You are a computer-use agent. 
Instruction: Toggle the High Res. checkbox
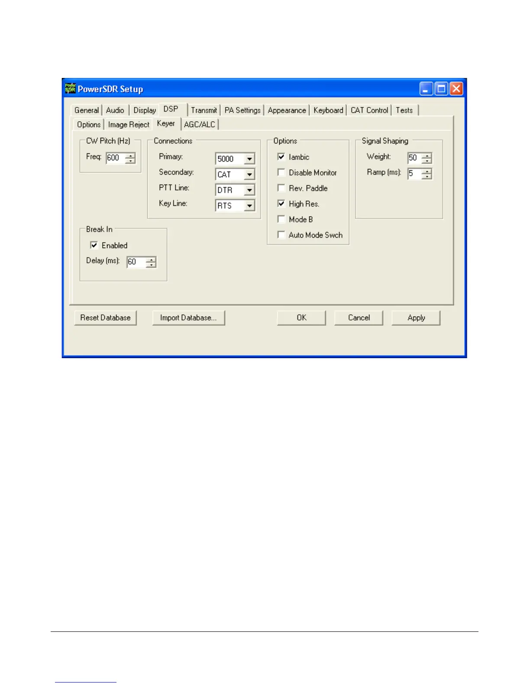tap(281, 204)
